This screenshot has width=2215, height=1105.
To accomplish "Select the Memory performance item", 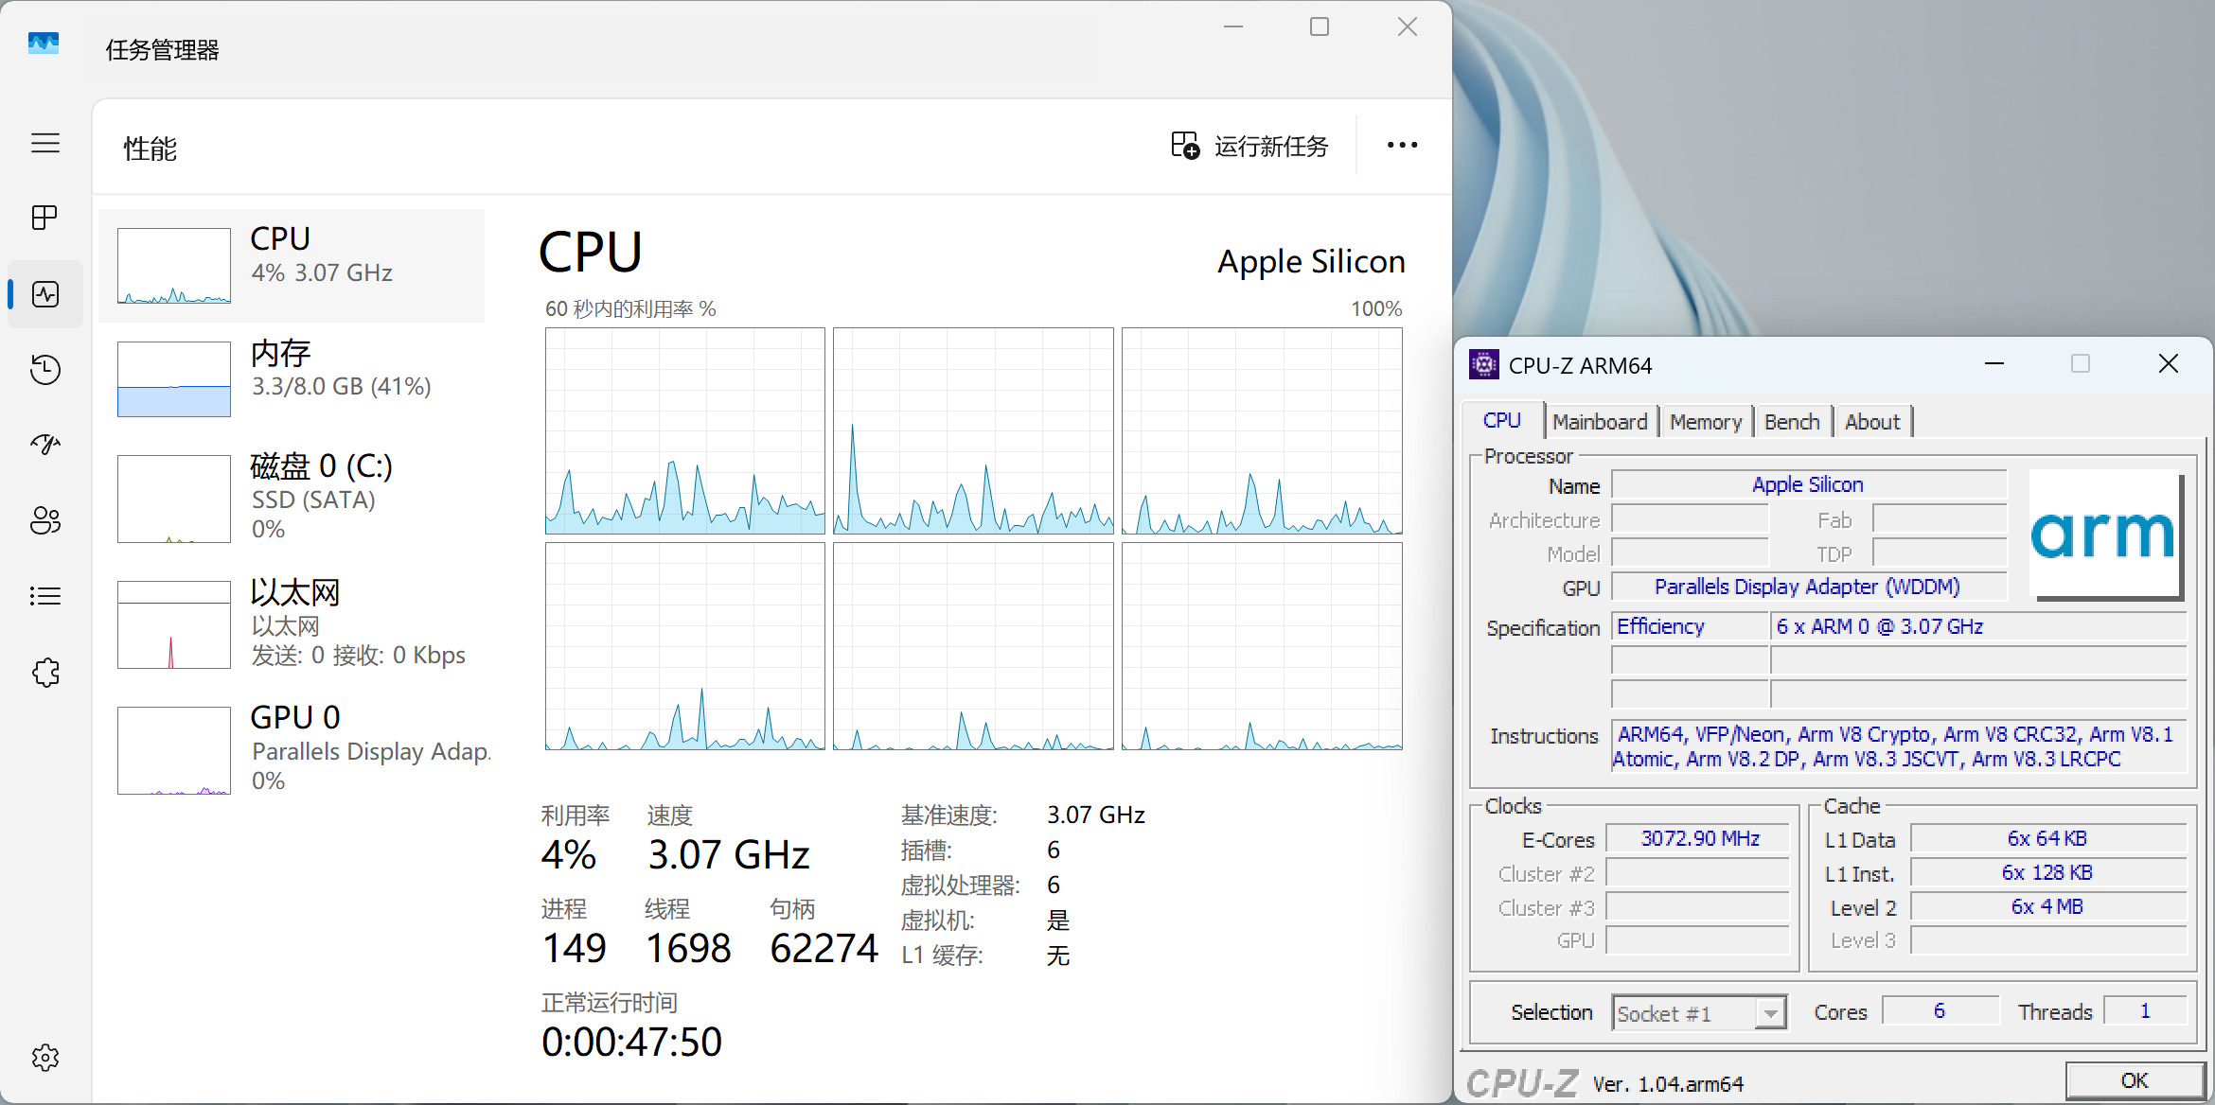I will pos(292,378).
